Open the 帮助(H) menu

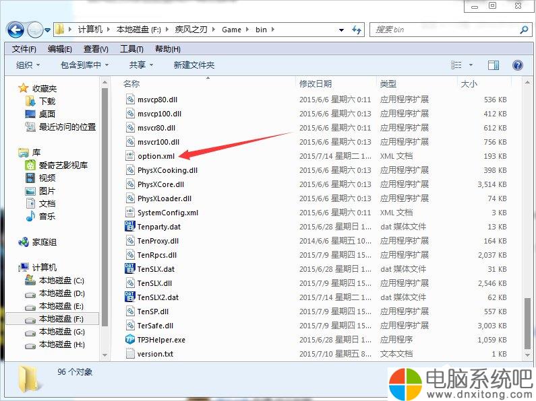[x=167, y=49]
